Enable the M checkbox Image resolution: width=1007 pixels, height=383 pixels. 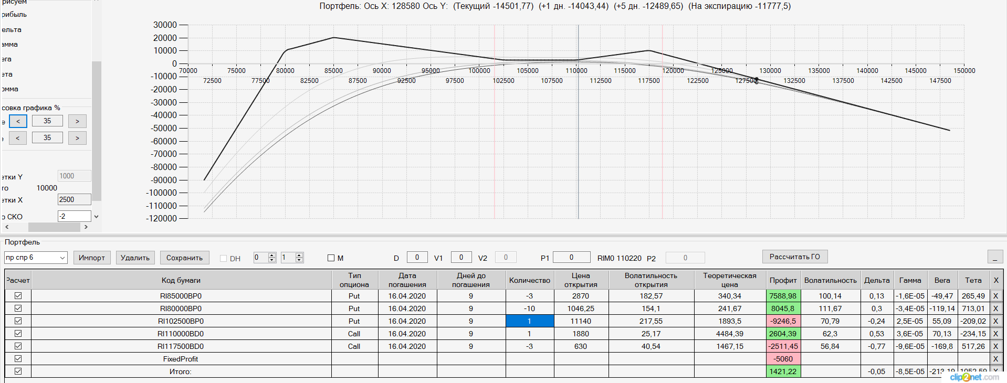[x=331, y=258]
